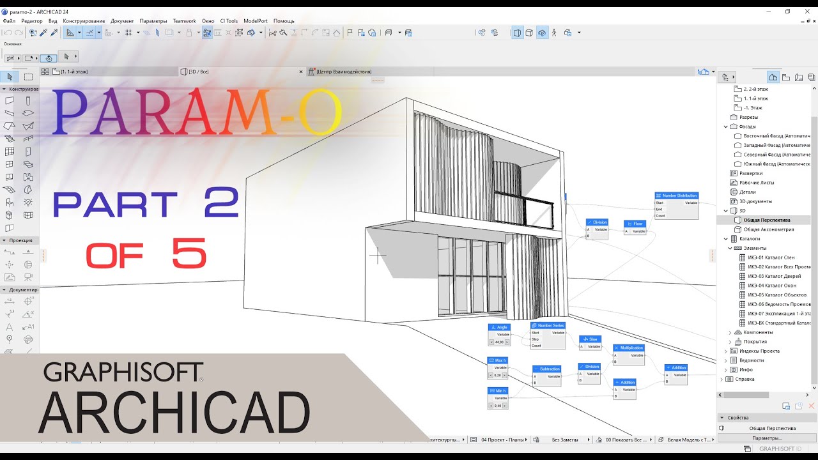818x460 pixels.
Task: Expand the Индексы Проекта tree node
Action: 726,351
